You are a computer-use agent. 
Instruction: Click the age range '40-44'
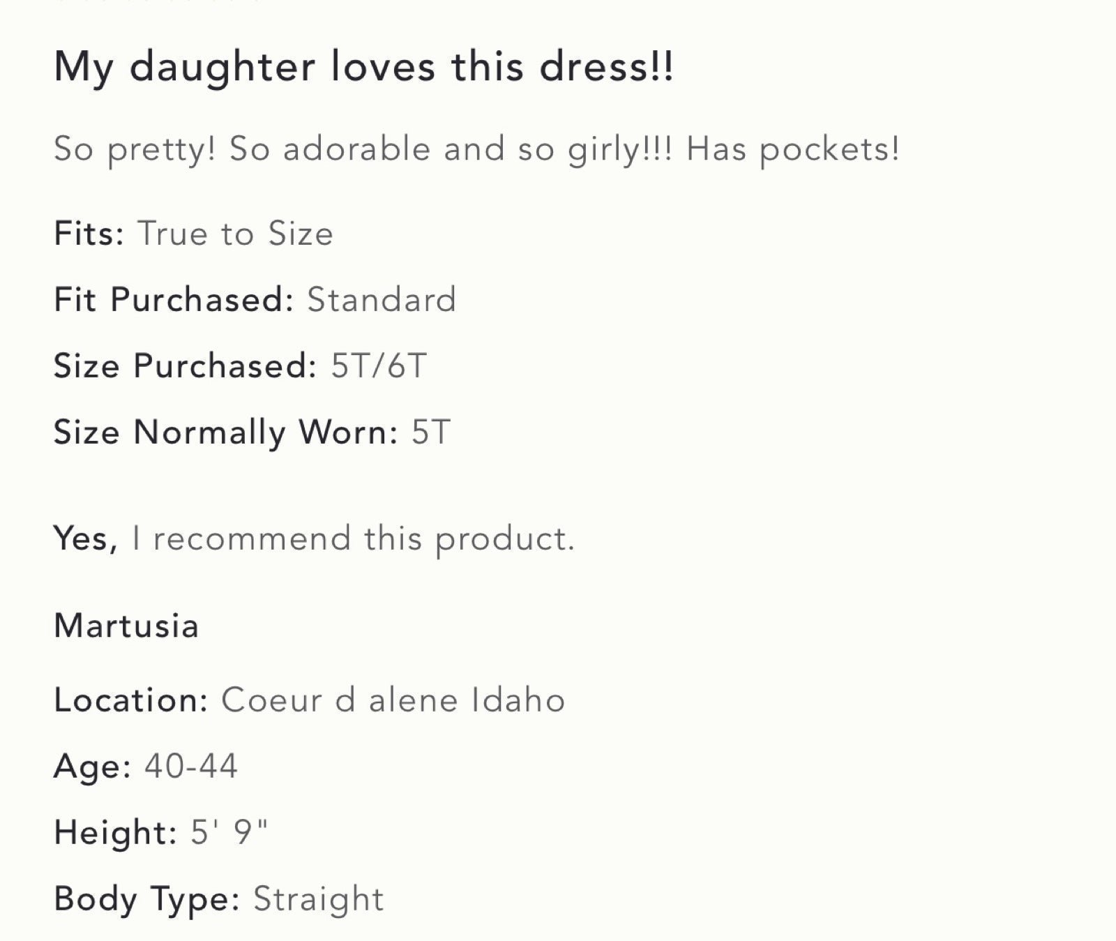[191, 766]
